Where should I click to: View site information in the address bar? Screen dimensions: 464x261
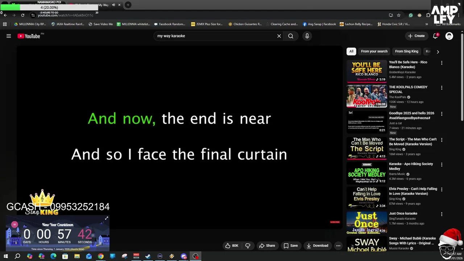pyautogui.click(x=33, y=15)
